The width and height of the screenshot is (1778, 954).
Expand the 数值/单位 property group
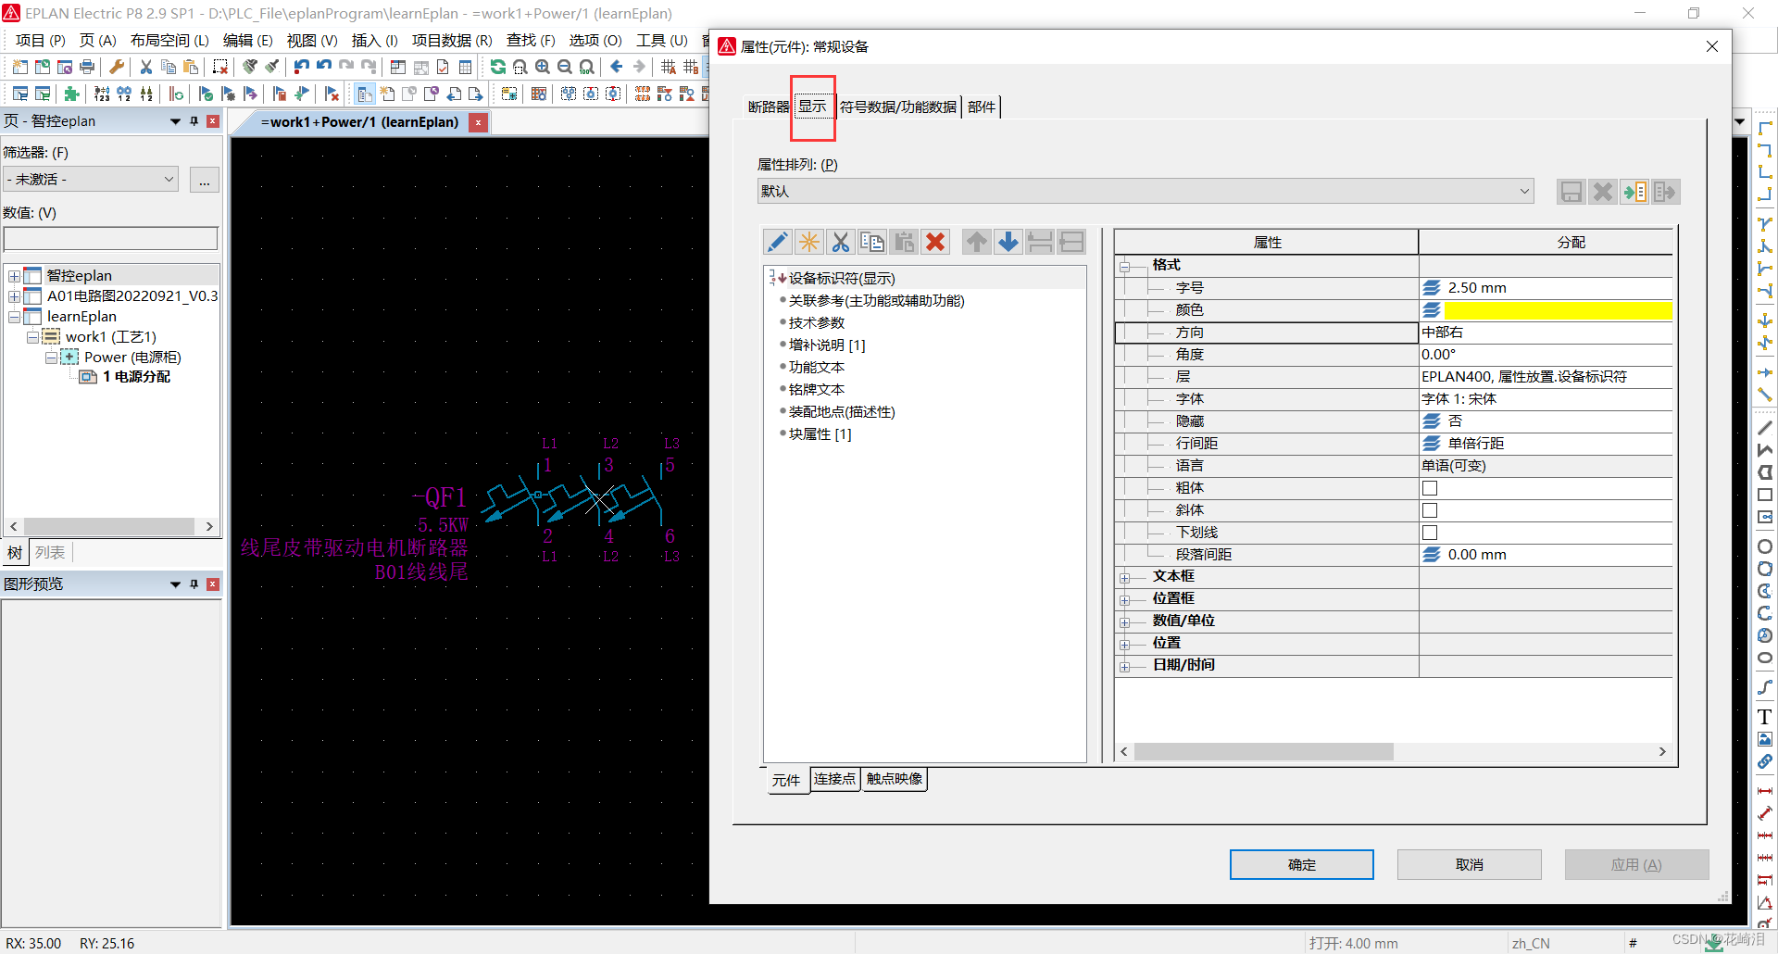click(1125, 621)
